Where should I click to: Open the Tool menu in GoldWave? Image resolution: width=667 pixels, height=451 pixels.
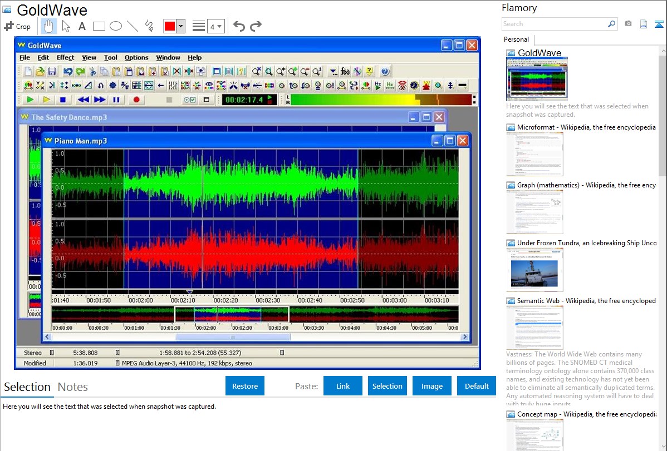[111, 57]
